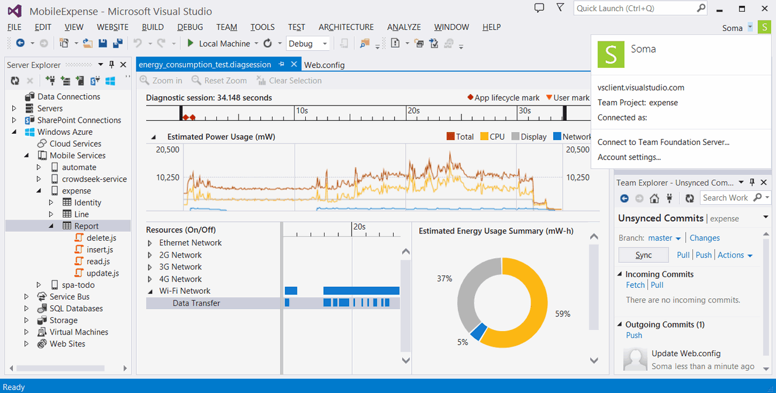The height and width of the screenshot is (393, 776).
Task: Click the Refresh icon next to Local Machine
Action: pyautogui.click(x=268, y=43)
